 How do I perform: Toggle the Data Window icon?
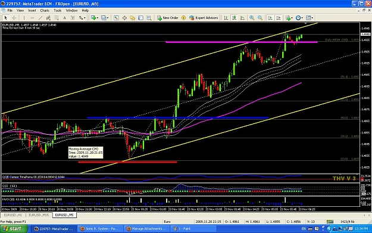(x=124, y=18)
